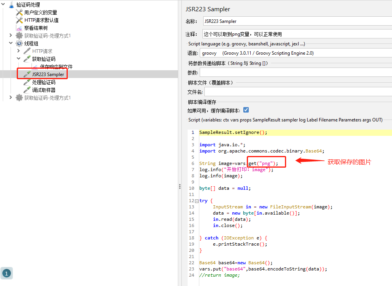
Task: Click line 22 Base64 base64=new Base64()
Action: click(236, 263)
